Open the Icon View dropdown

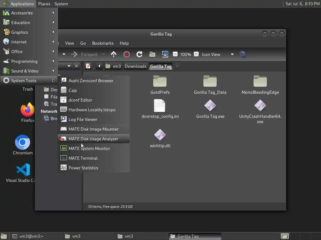(218, 54)
